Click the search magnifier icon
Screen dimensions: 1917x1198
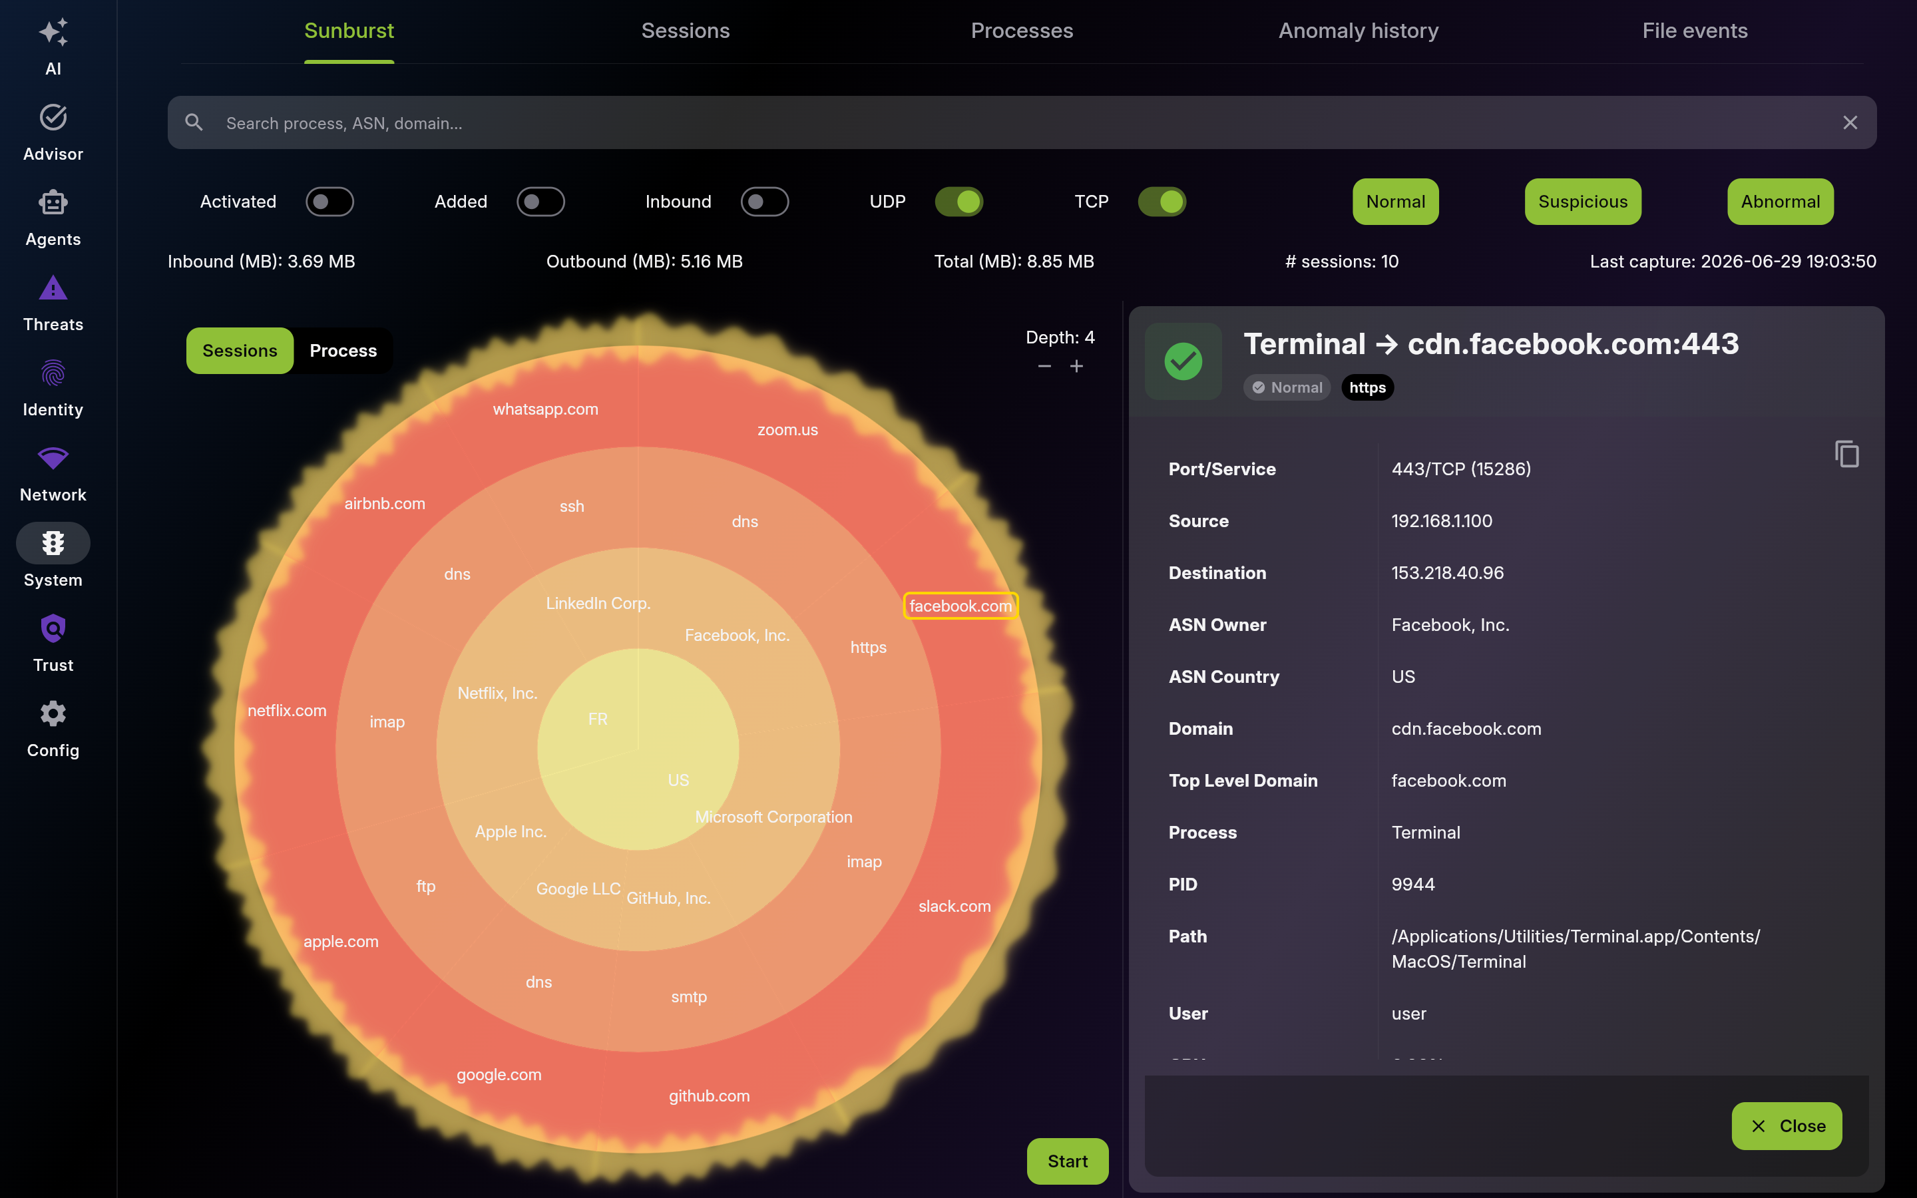pos(194,122)
